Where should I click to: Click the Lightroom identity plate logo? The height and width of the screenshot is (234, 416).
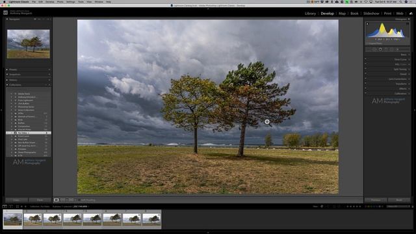[x=5, y=12]
